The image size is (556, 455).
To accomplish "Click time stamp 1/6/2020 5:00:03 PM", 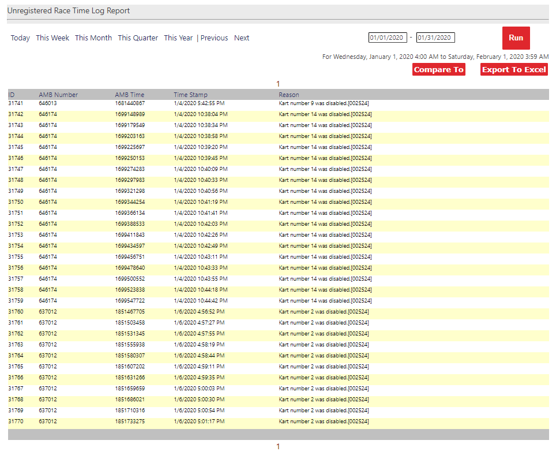I will coord(200,389).
